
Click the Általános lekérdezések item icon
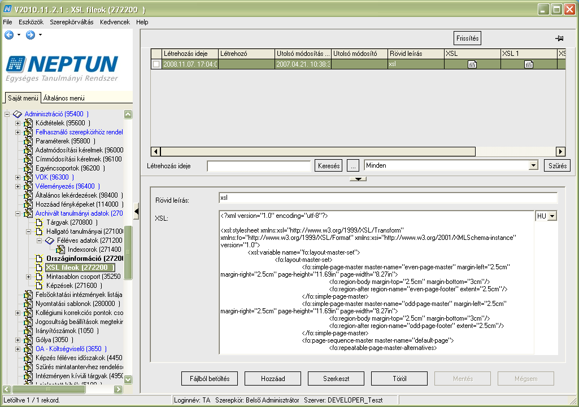(28, 195)
